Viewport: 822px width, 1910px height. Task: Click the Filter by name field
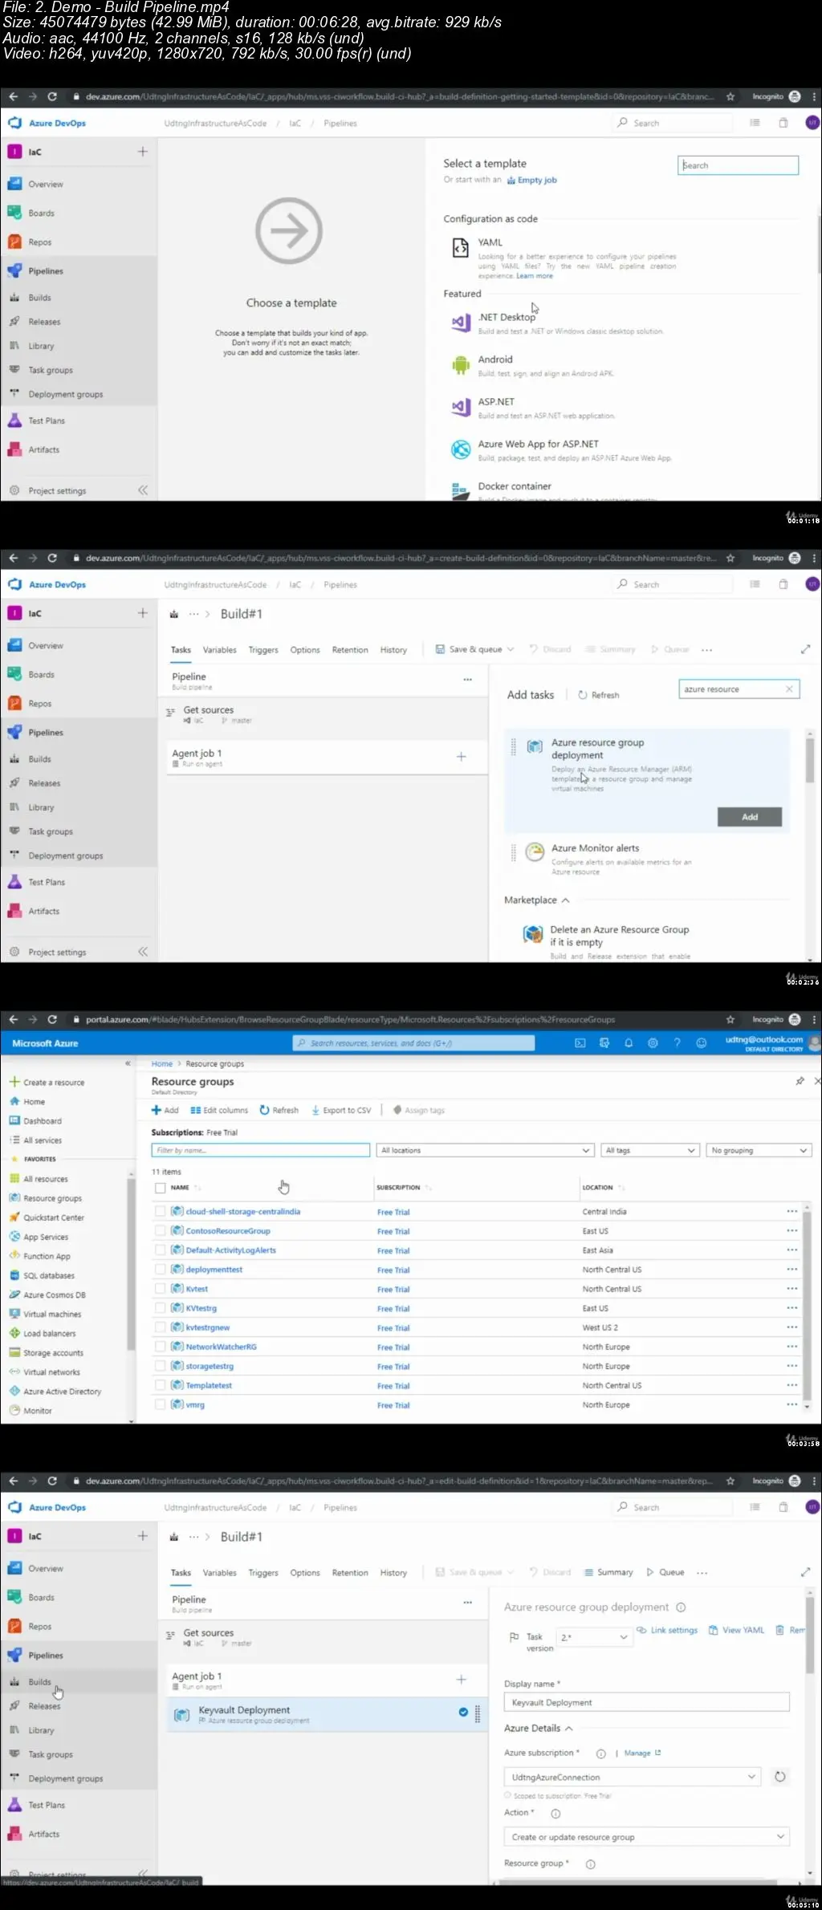click(261, 1150)
